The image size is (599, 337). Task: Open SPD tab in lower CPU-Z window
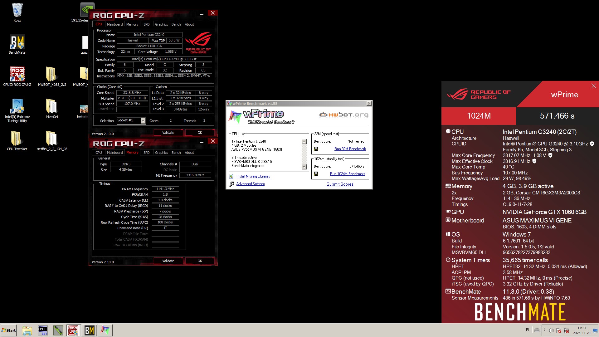coord(147,153)
